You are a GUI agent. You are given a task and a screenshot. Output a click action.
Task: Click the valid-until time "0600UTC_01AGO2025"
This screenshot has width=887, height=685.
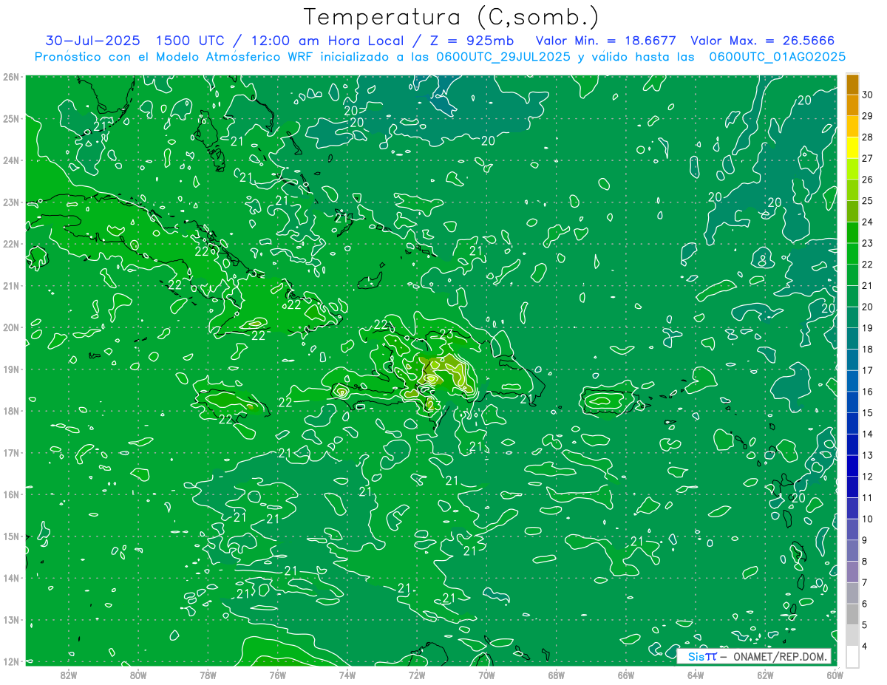coord(777,57)
